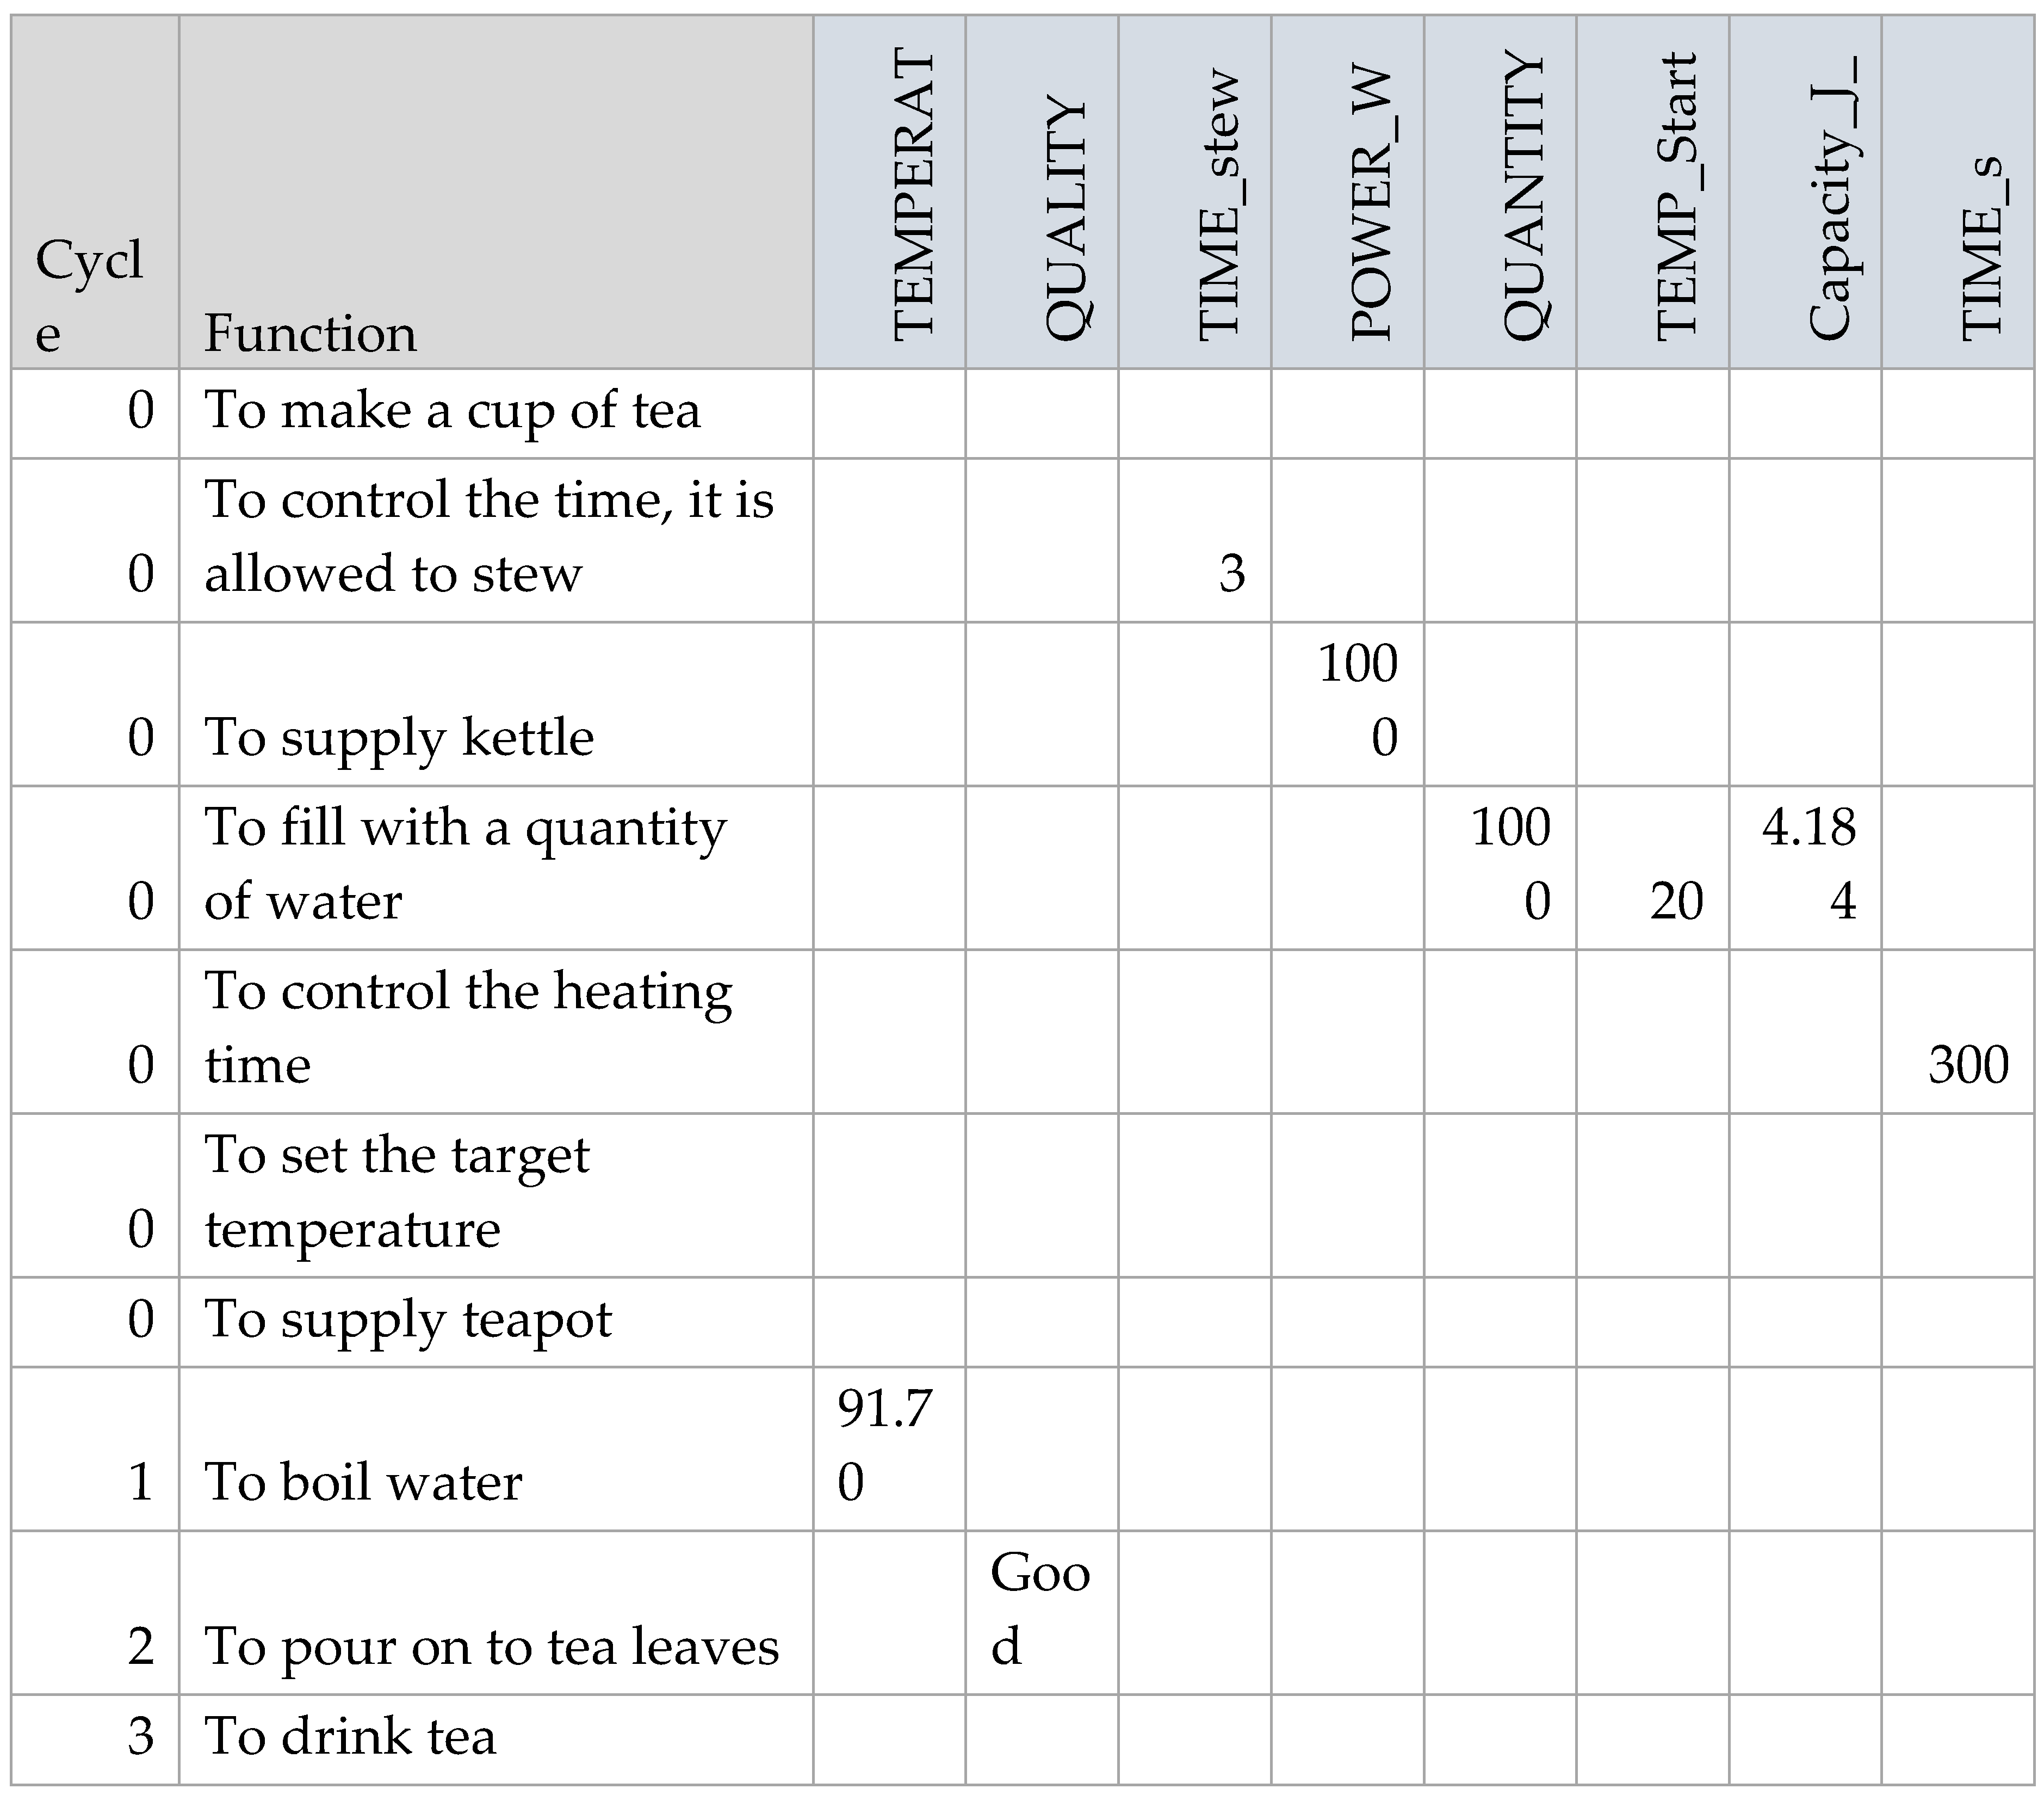Click the 'To supply teapot' cell

pyautogui.click(x=408, y=1320)
